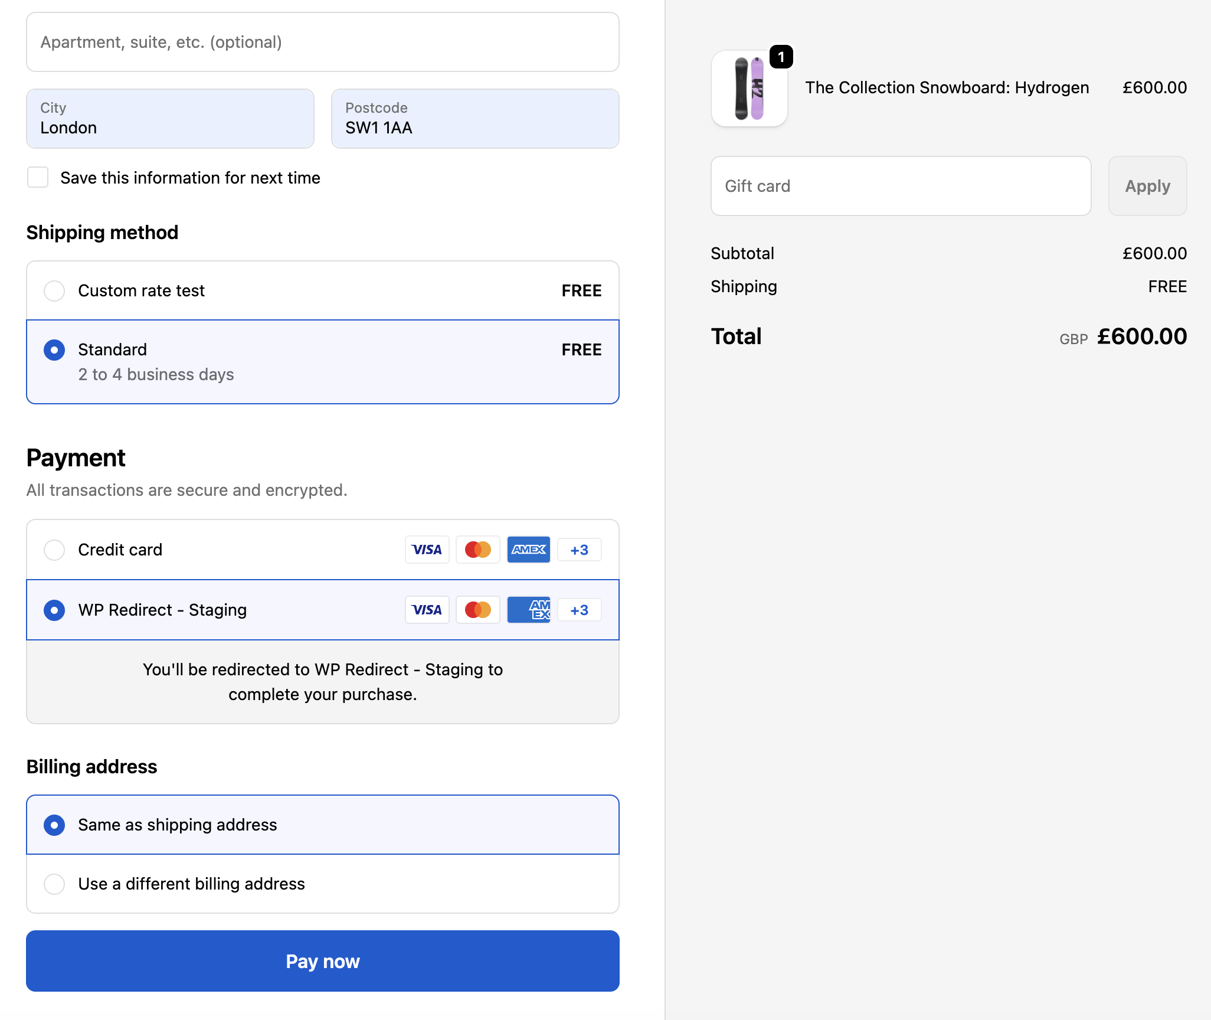Focus the Gift card input field

pos(900,186)
